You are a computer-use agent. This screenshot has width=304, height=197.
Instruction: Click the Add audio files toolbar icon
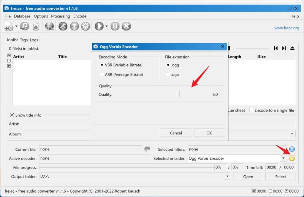coord(9,26)
